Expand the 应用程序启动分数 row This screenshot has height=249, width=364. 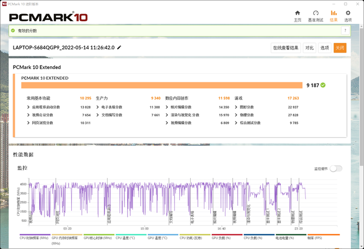(28, 107)
